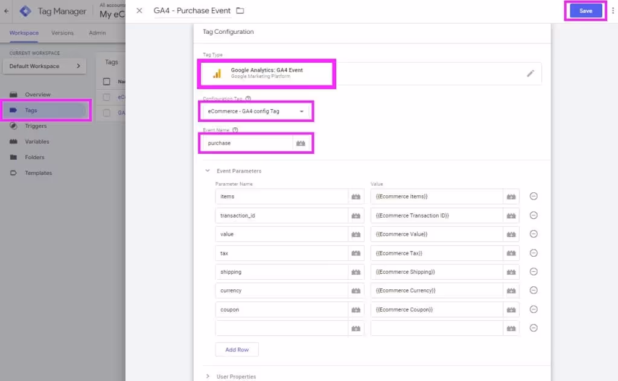Viewport: 618px width, 381px height.
Task: Insert variable for Ecommerce Transaction ID value
Action: click(511, 216)
